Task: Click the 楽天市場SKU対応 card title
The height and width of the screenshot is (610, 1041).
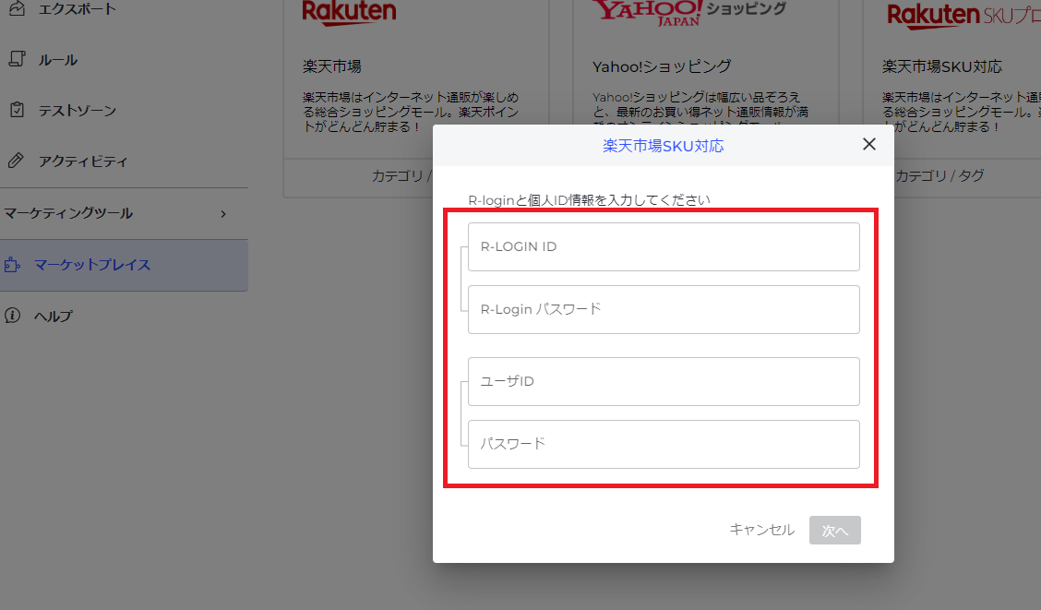Action: [941, 66]
